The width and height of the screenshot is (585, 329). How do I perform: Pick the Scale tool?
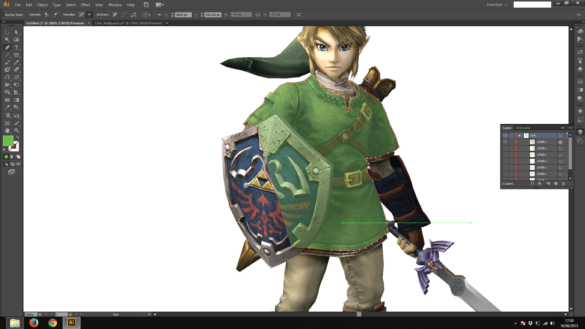(x=16, y=77)
